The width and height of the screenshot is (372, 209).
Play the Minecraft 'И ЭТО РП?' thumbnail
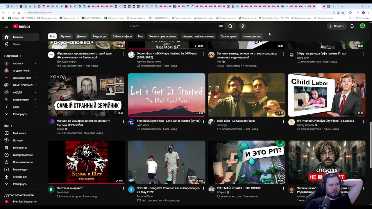coord(247,162)
